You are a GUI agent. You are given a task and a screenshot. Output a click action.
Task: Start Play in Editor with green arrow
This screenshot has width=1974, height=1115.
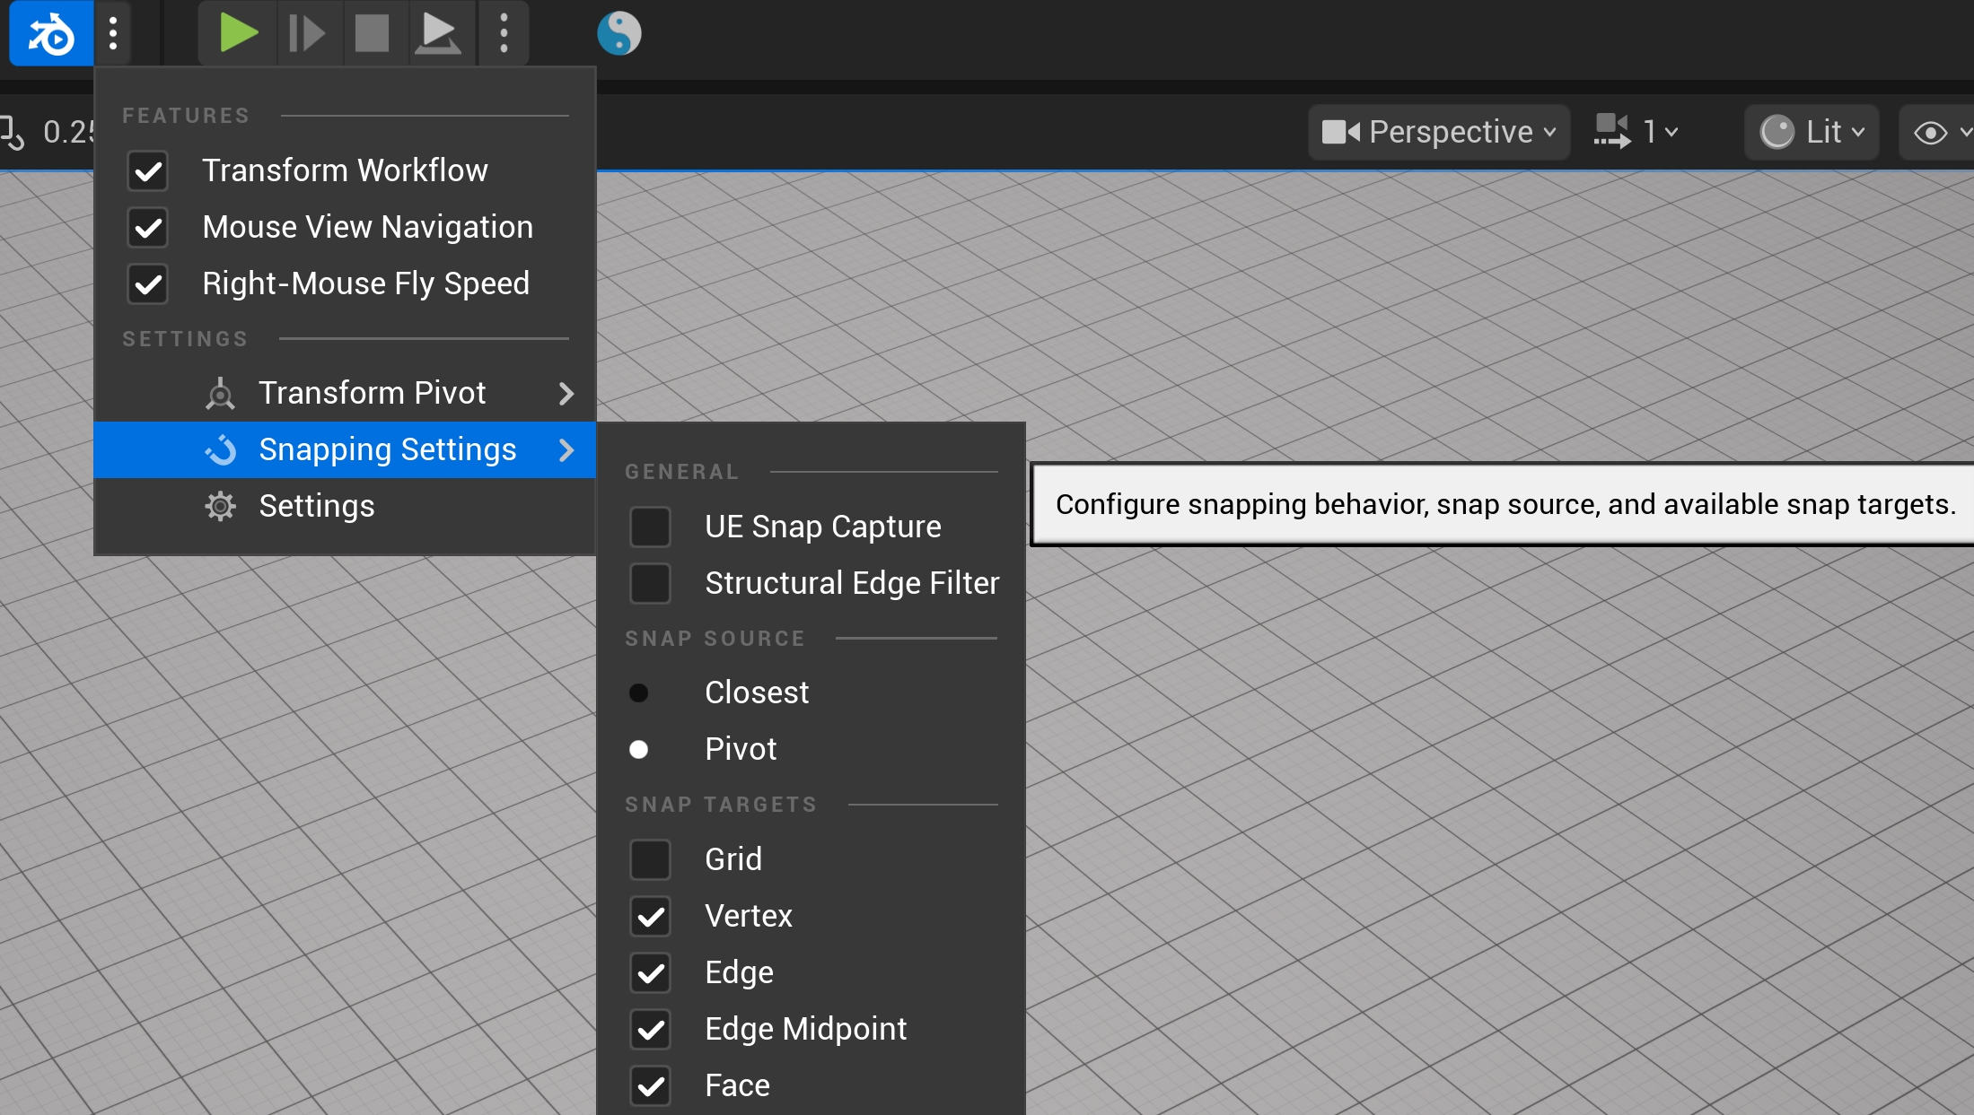pos(239,34)
